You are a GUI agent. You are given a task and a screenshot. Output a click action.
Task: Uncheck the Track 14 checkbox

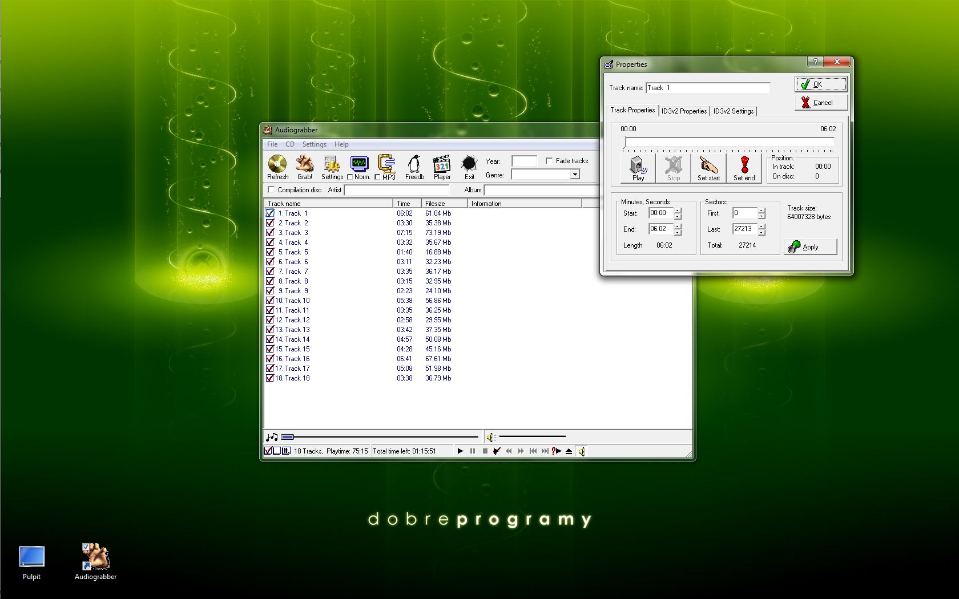coord(270,339)
